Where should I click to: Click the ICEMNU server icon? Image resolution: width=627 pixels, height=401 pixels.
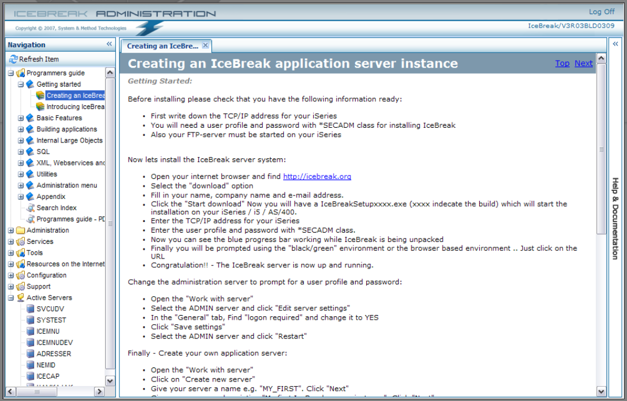[31, 331]
